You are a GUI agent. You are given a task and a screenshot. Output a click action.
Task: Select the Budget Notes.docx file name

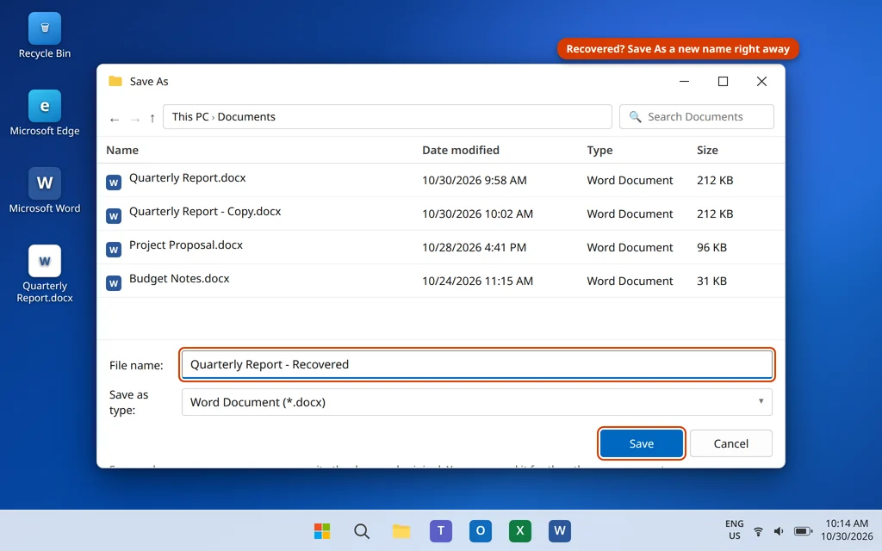tap(179, 278)
